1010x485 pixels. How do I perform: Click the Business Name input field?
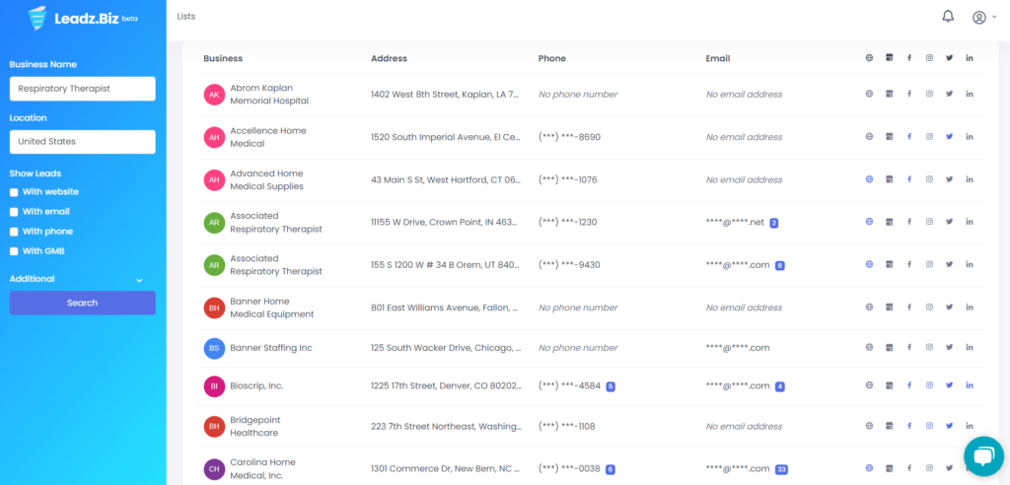tap(83, 89)
